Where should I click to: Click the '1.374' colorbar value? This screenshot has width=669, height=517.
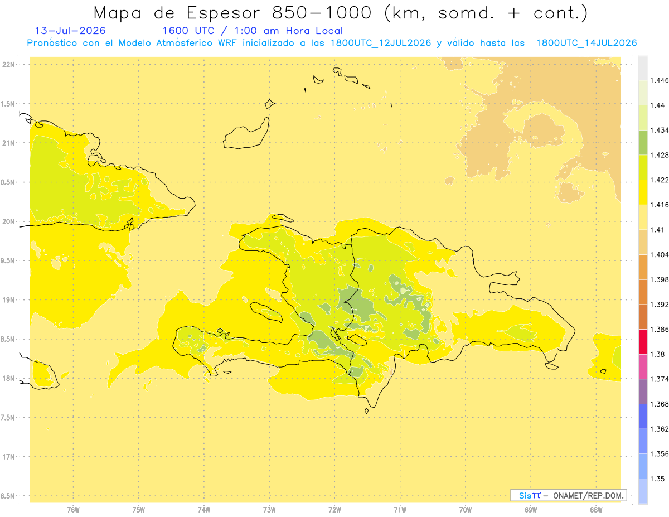point(660,379)
